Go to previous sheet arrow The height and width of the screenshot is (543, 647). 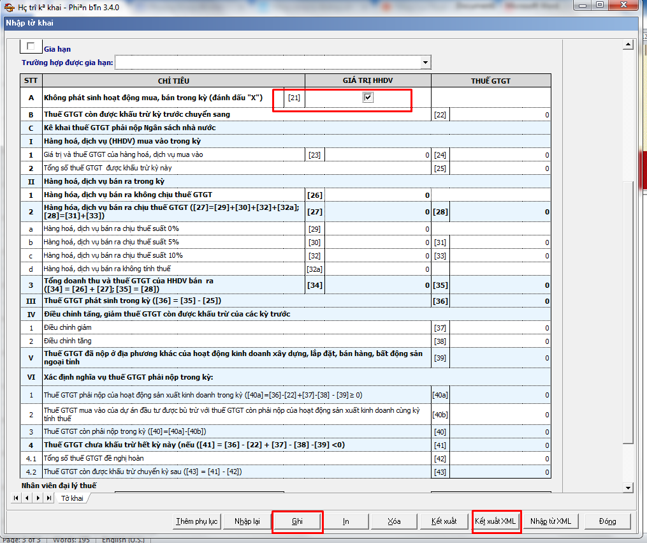point(27,498)
